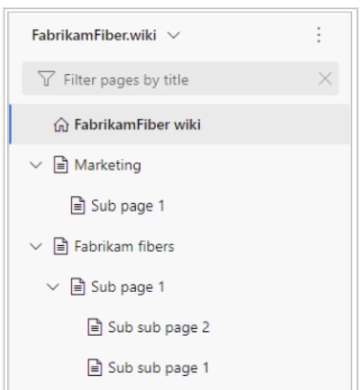Open the wiki more options menu
This screenshot has width=362, height=390.
[319, 35]
